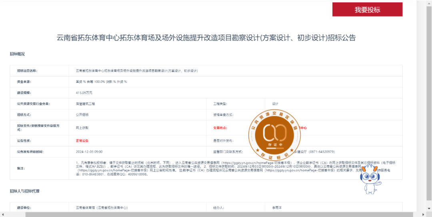Viewport: 432px width, 217px height.
Task: Click the 房屋建筑工程 industry category value
Action: (85, 104)
